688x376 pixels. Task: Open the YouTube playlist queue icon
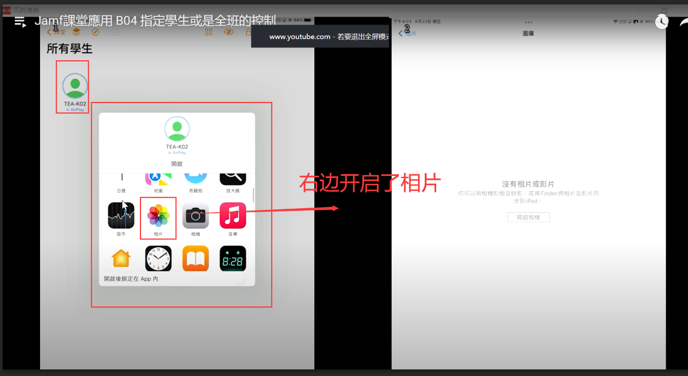click(x=20, y=21)
